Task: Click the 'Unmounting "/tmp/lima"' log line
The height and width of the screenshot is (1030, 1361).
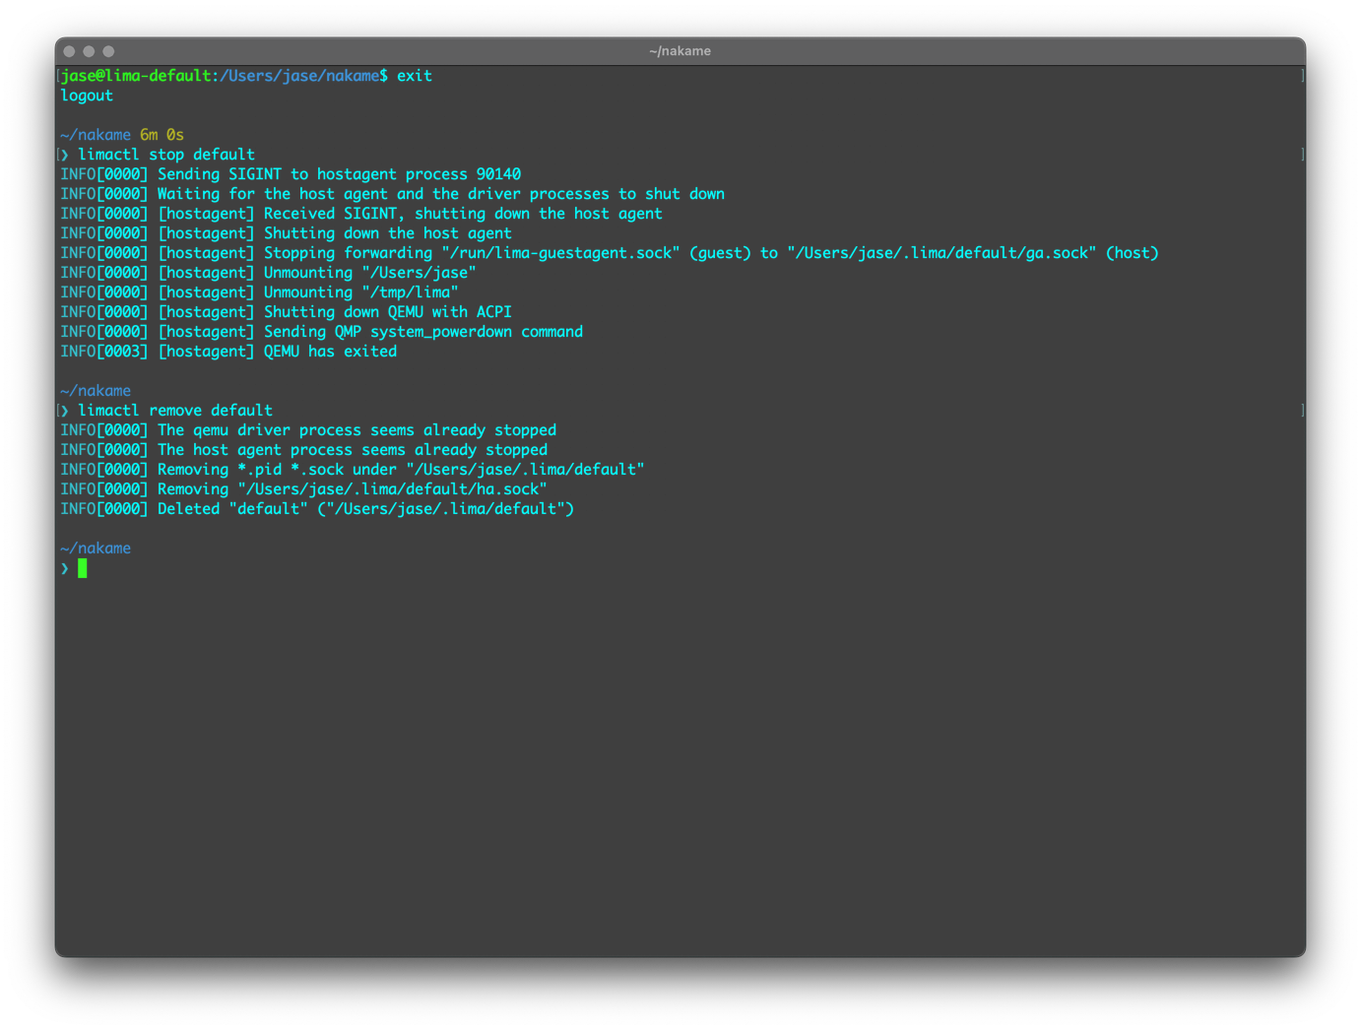Action: [x=360, y=292]
